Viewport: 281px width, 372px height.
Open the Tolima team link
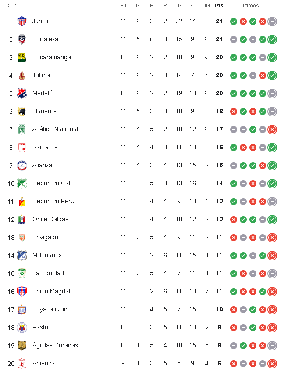[41, 75]
